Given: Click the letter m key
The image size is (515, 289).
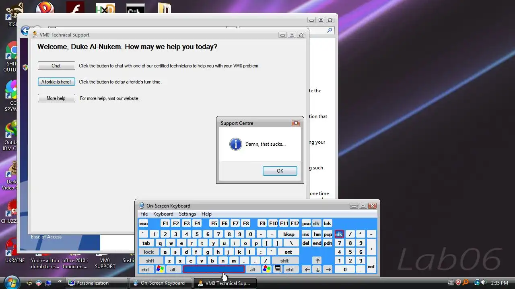Looking at the screenshot, I should point(234,261).
